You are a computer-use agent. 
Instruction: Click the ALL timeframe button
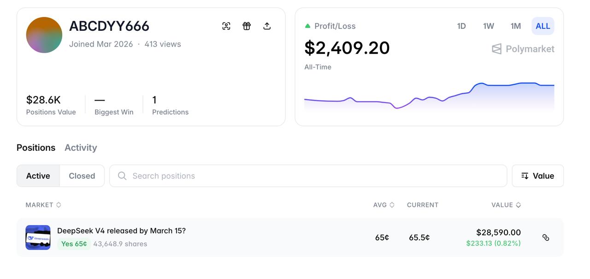[x=543, y=26]
